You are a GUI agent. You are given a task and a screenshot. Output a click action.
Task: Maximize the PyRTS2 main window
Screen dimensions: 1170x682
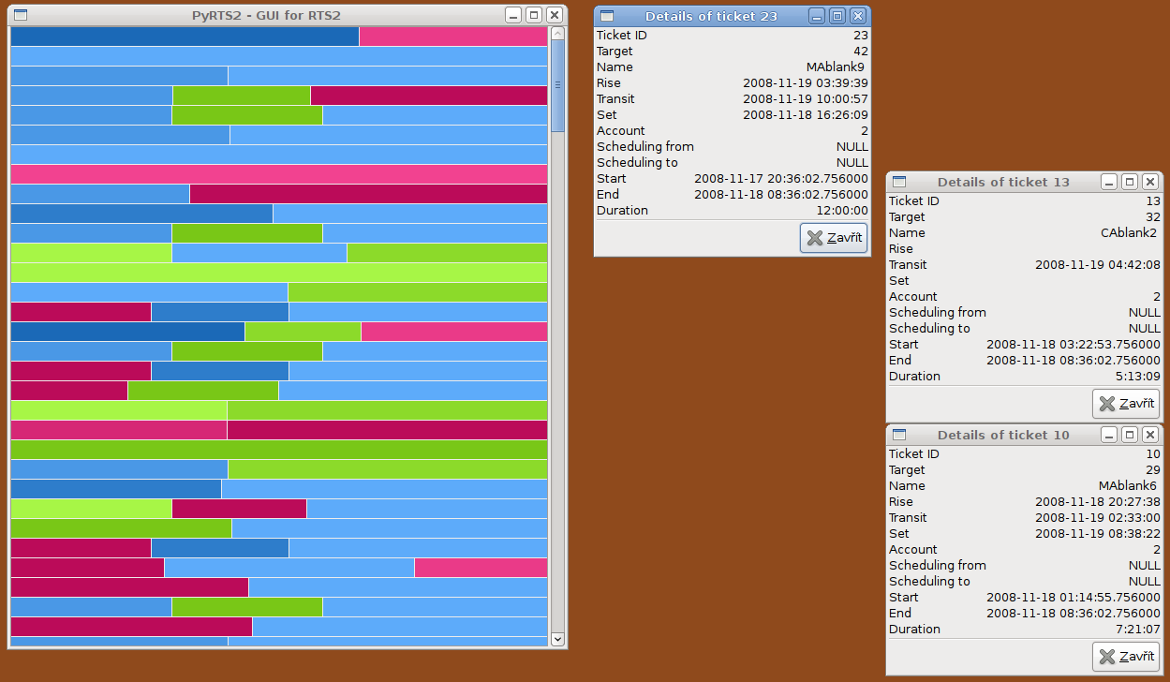[x=534, y=15]
